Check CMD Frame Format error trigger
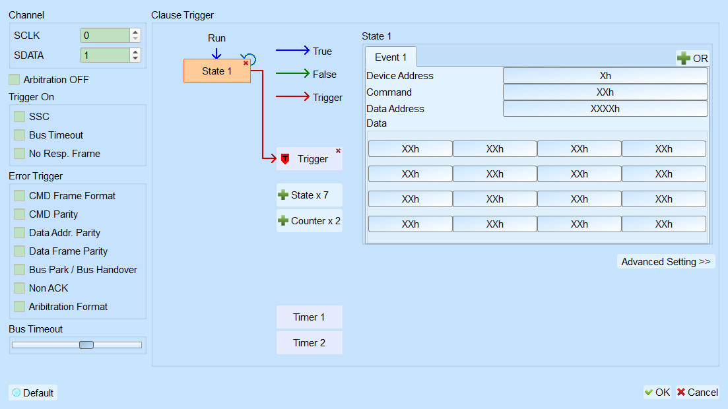The width and height of the screenshot is (728, 409). tap(20, 195)
